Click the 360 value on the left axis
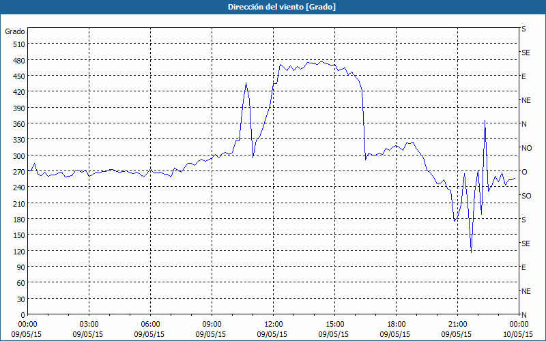 [x=19, y=124]
